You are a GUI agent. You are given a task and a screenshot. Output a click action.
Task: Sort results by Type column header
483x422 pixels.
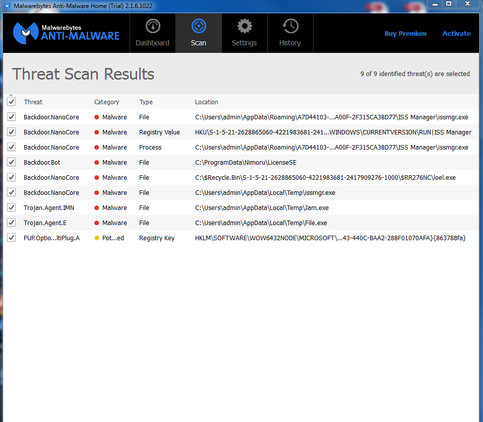point(146,102)
